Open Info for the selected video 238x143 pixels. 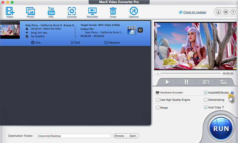36,43
